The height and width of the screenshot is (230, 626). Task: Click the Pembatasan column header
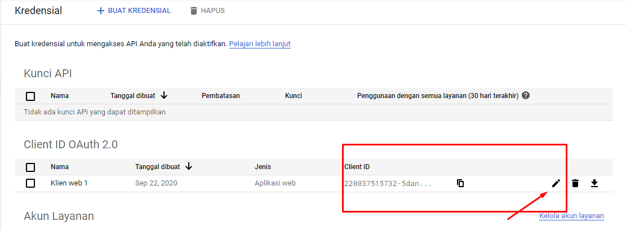click(221, 96)
